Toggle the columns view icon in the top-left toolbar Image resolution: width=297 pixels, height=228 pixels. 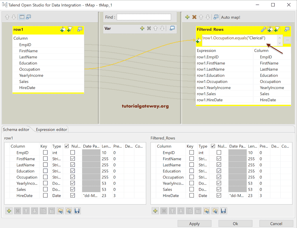(22, 17)
